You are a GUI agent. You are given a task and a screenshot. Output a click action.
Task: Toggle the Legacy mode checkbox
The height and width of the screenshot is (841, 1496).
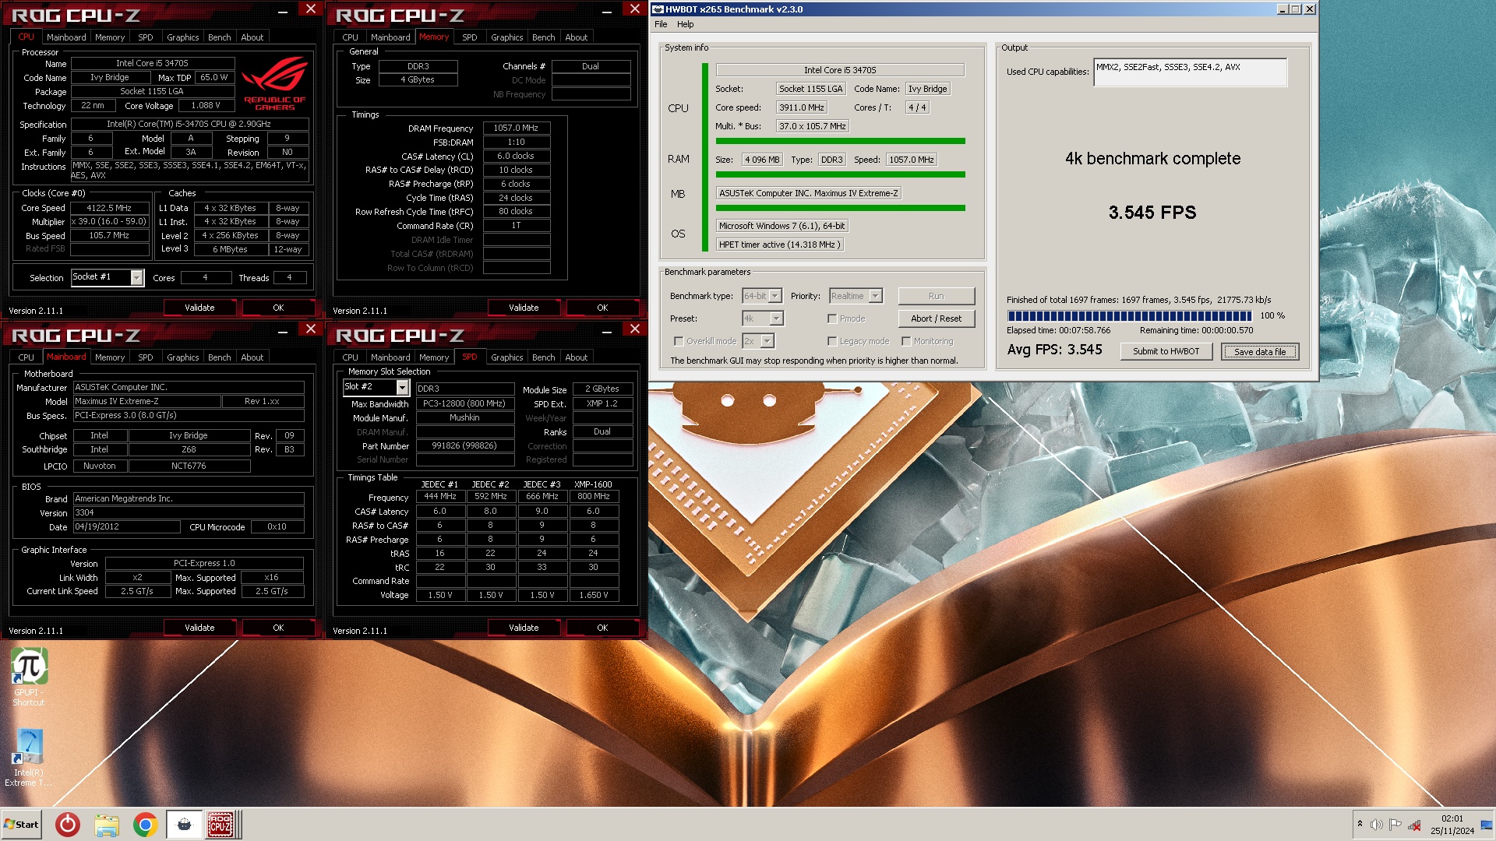(x=832, y=341)
